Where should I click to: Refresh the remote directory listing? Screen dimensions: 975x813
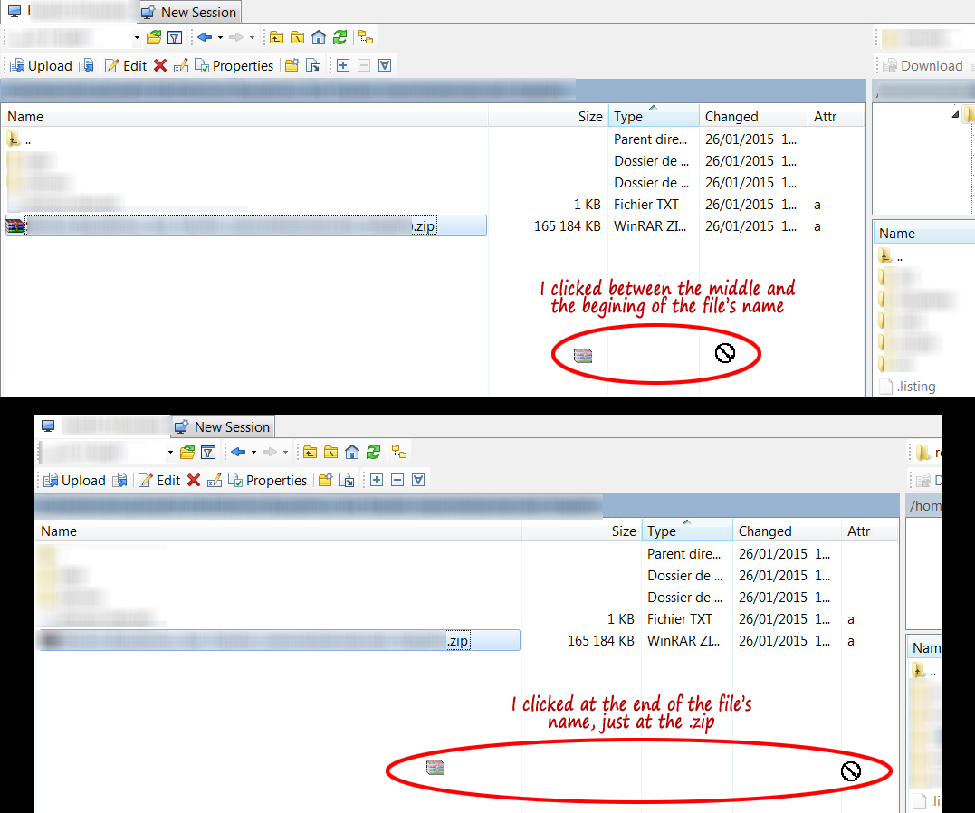pyautogui.click(x=339, y=37)
